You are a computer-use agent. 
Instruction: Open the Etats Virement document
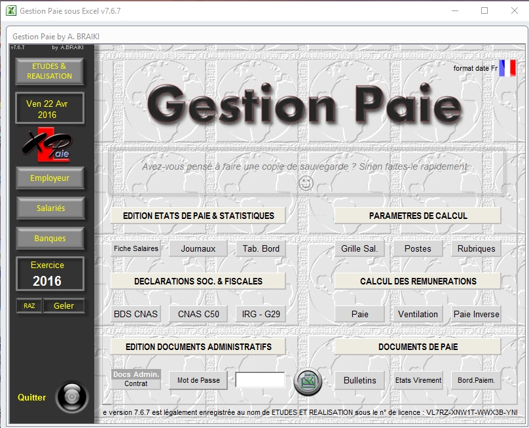pos(417,379)
